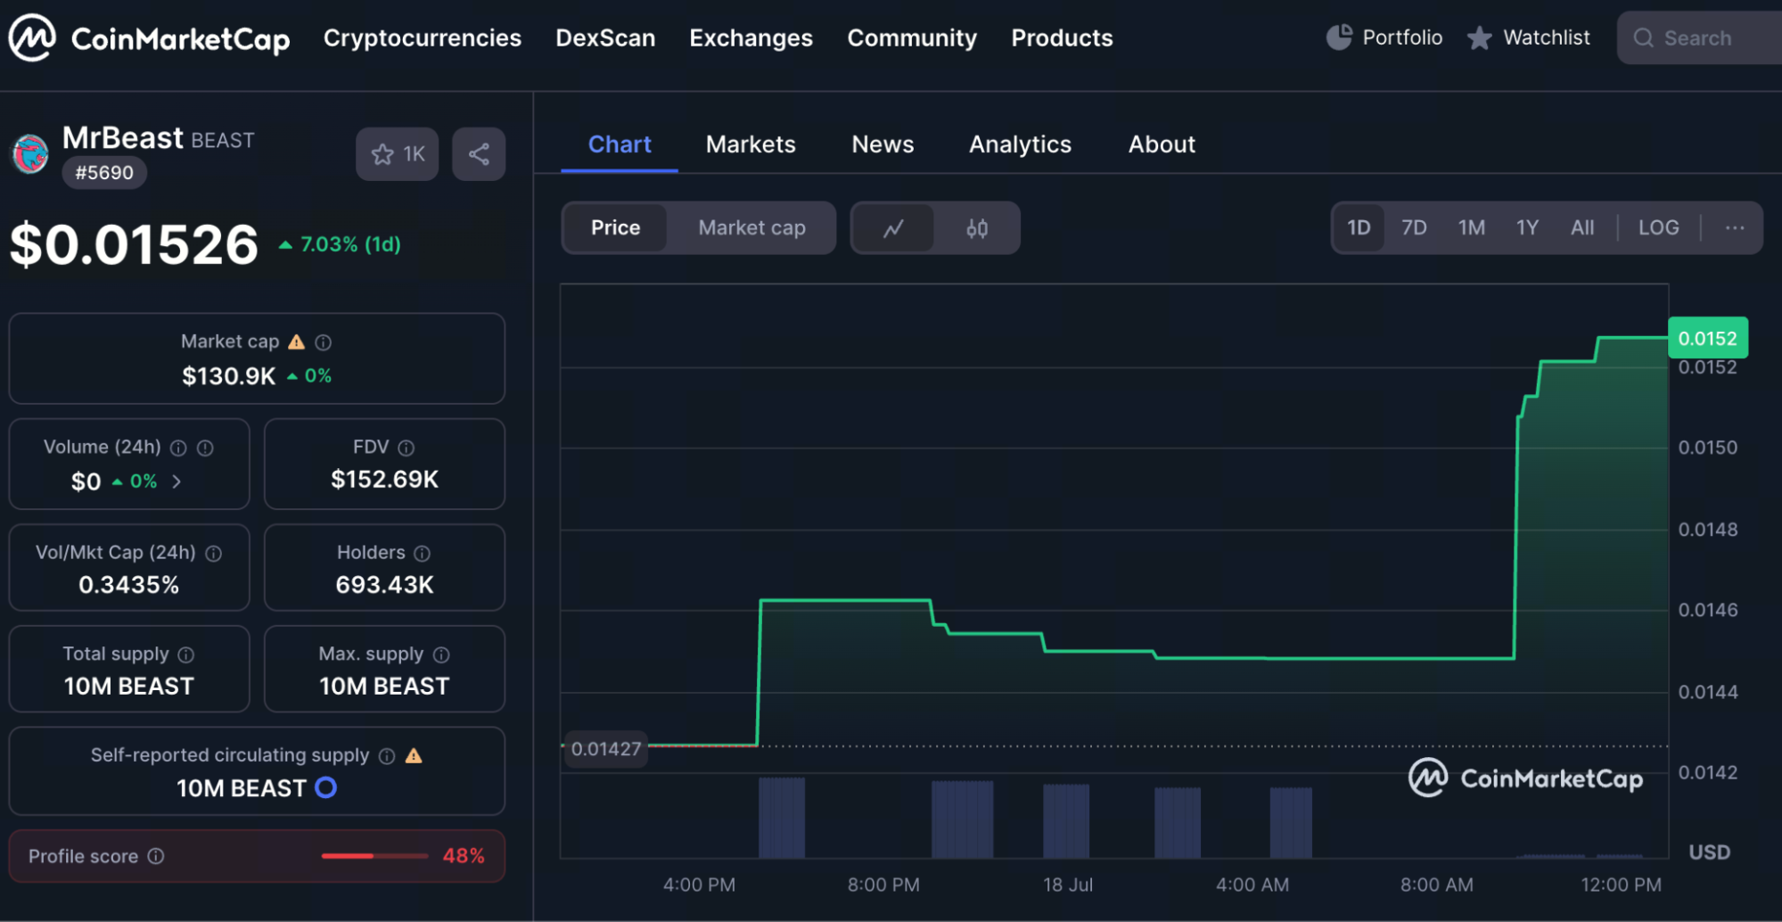1782x922 pixels.
Task: Switch to line chart view icon
Action: pyautogui.click(x=893, y=228)
